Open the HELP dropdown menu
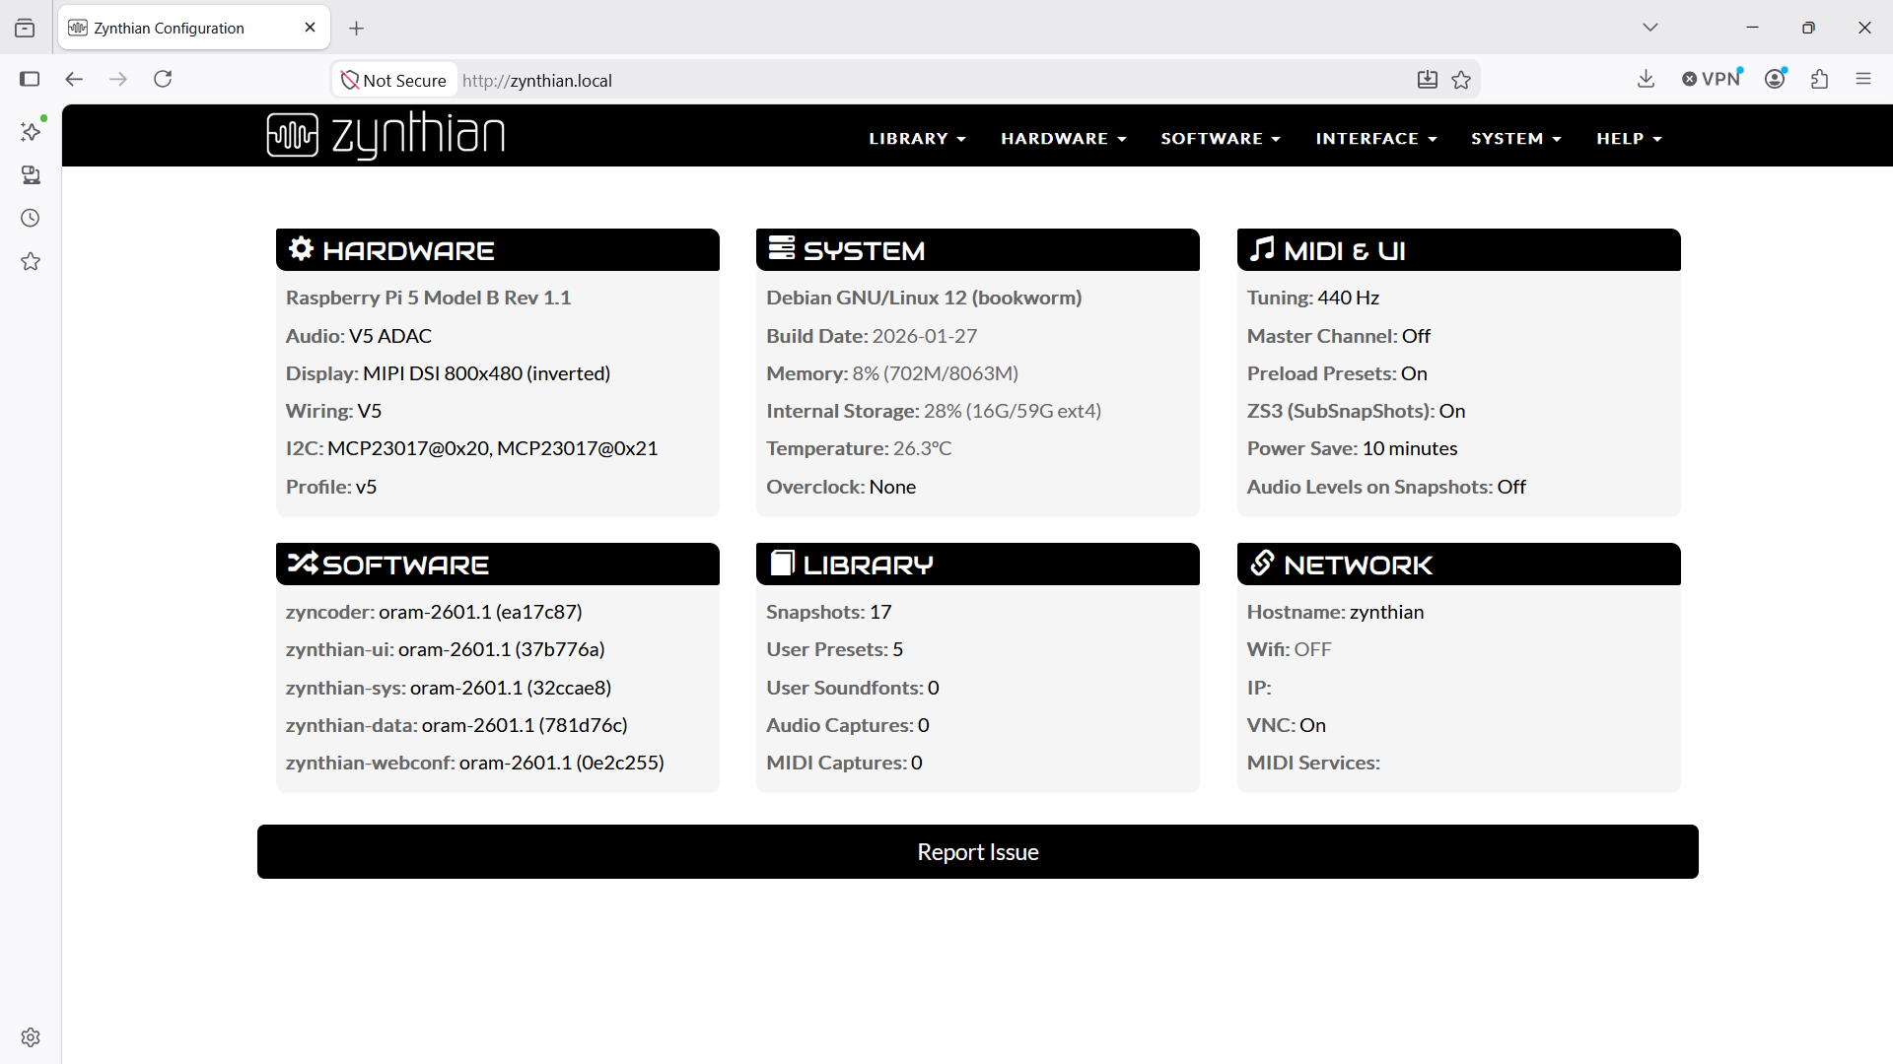This screenshot has width=1893, height=1064. point(1630,139)
